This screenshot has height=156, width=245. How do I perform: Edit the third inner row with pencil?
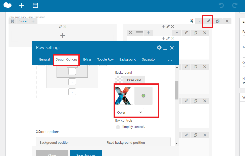[x=186, y=101]
